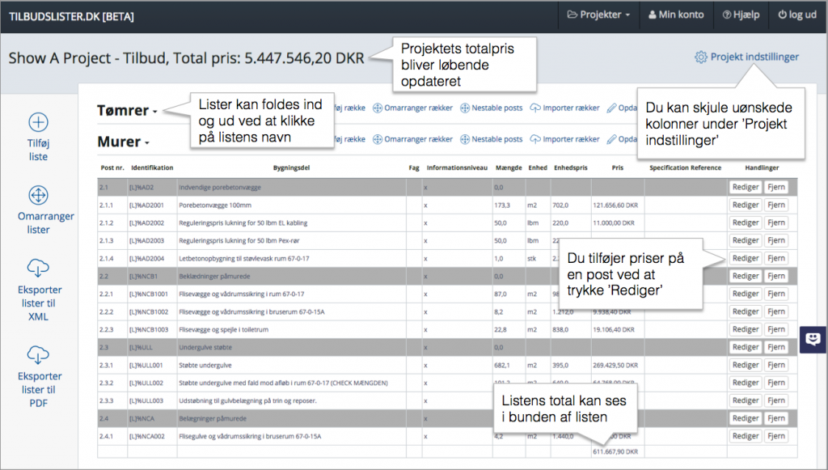The height and width of the screenshot is (470, 828).
Task: Click the Eksporter lister til XML cloud icon
Action: (x=38, y=268)
